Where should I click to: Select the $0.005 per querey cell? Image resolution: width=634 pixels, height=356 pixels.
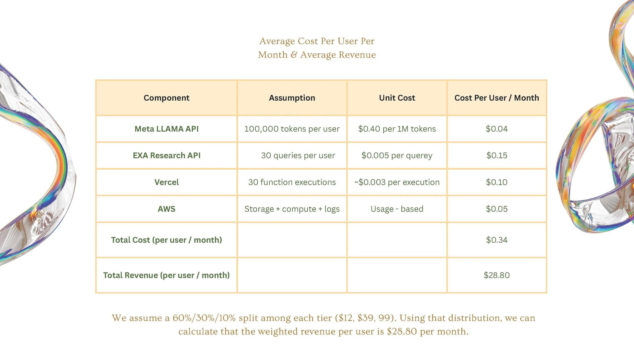(397, 155)
